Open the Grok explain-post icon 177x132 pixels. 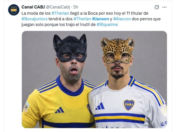[157, 7]
